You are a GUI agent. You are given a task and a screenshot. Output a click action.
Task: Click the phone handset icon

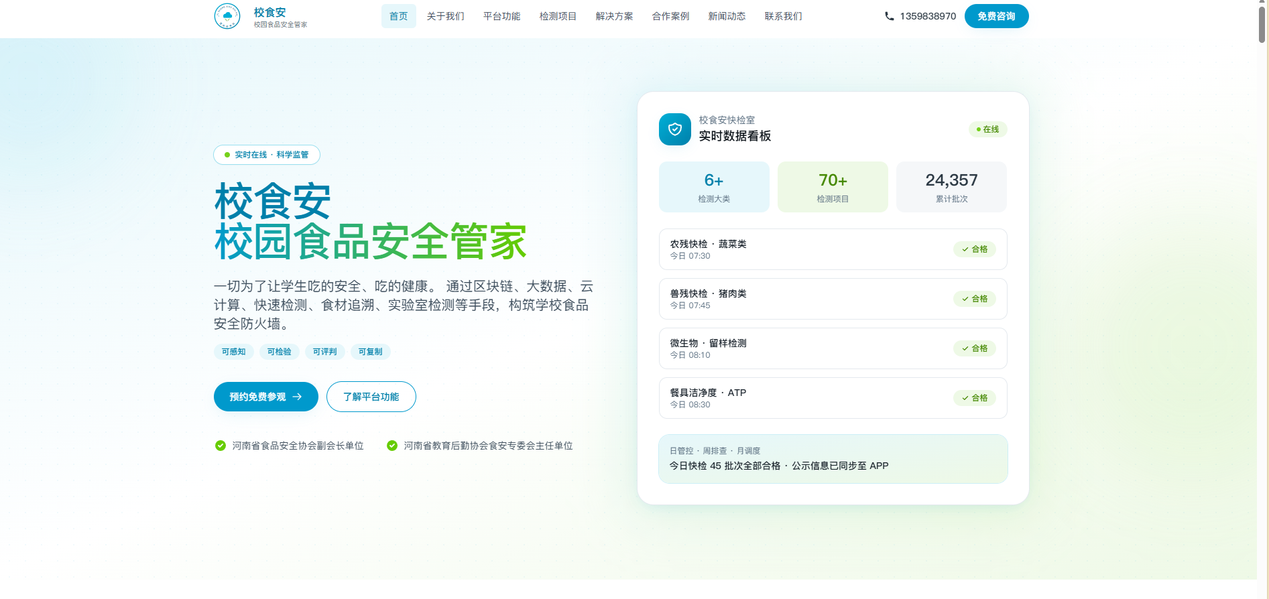coord(890,16)
